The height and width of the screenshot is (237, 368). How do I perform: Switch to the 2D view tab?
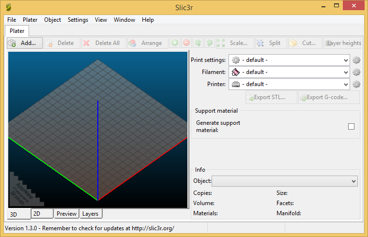(42, 214)
